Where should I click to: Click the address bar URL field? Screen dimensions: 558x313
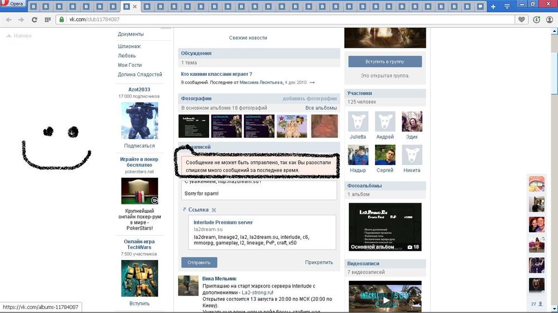click(x=279, y=19)
